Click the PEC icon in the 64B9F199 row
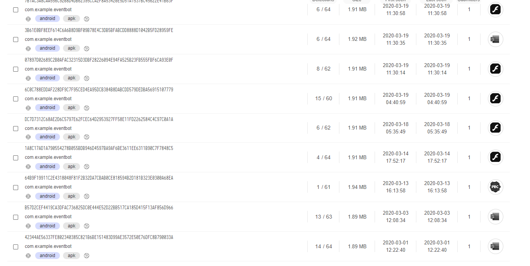 [x=496, y=187]
